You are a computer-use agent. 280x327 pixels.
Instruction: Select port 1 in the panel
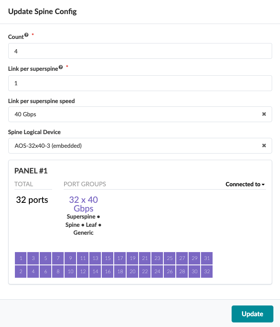(x=21, y=258)
